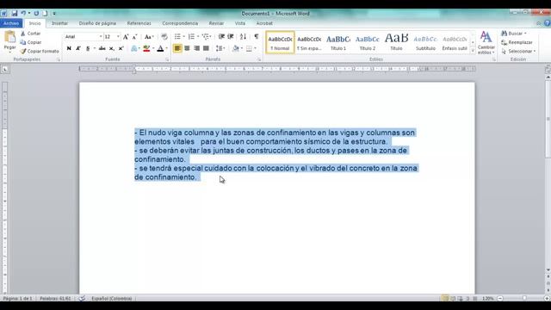This screenshot has height=310, width=551.
Task: Clear formatting with eraser icon
Action: [x=164, y=36]
